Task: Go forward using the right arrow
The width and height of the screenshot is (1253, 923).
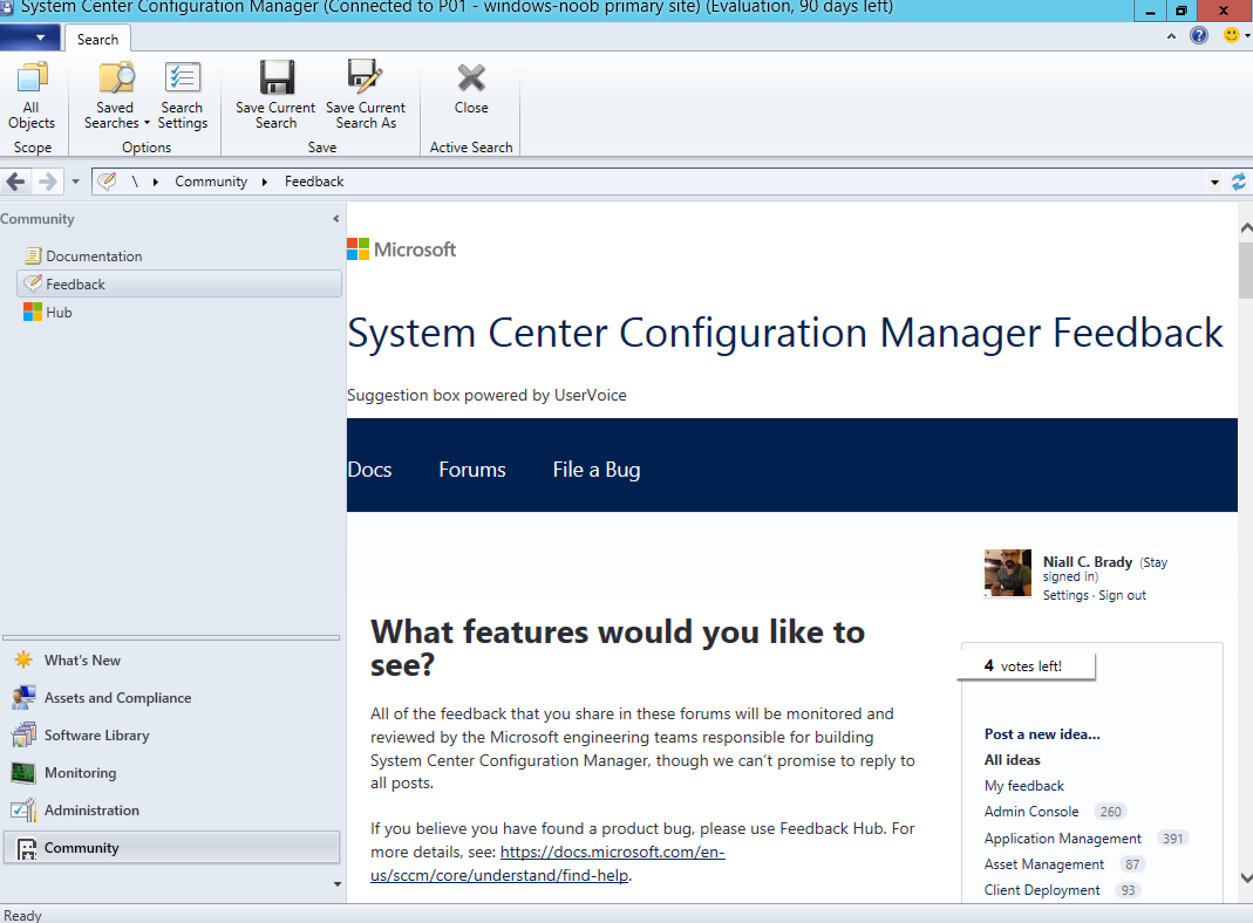Action: tap(47, 182)
